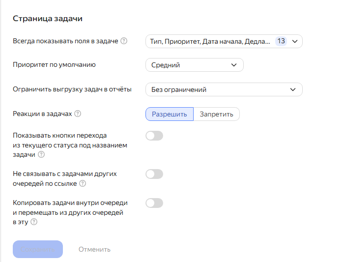Select Разрешить for reactions
This screenshot has height=262, width=344.
pos(170,114)
